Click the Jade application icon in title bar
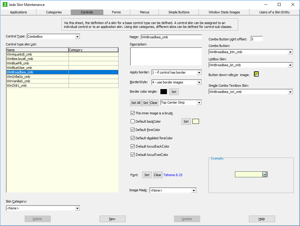 click(x=5, y=4)
